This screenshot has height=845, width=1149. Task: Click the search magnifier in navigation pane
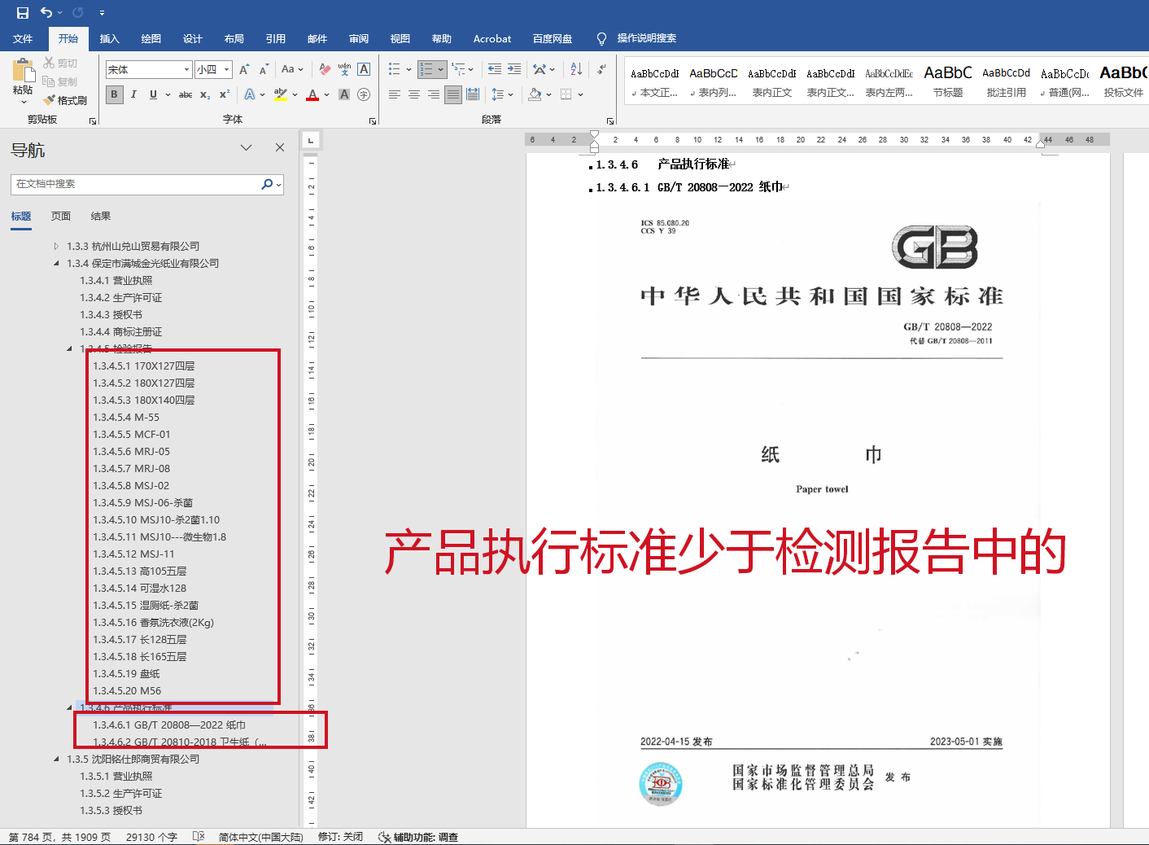267,184
